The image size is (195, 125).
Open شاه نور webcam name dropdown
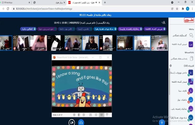pos(128,48)
